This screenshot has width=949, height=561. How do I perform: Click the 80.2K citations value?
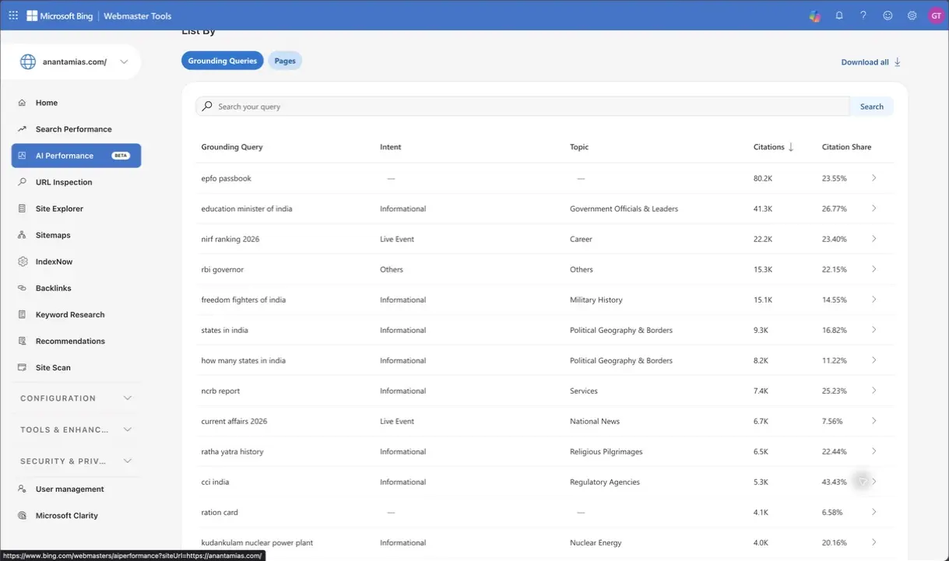[x=763, y=178]
